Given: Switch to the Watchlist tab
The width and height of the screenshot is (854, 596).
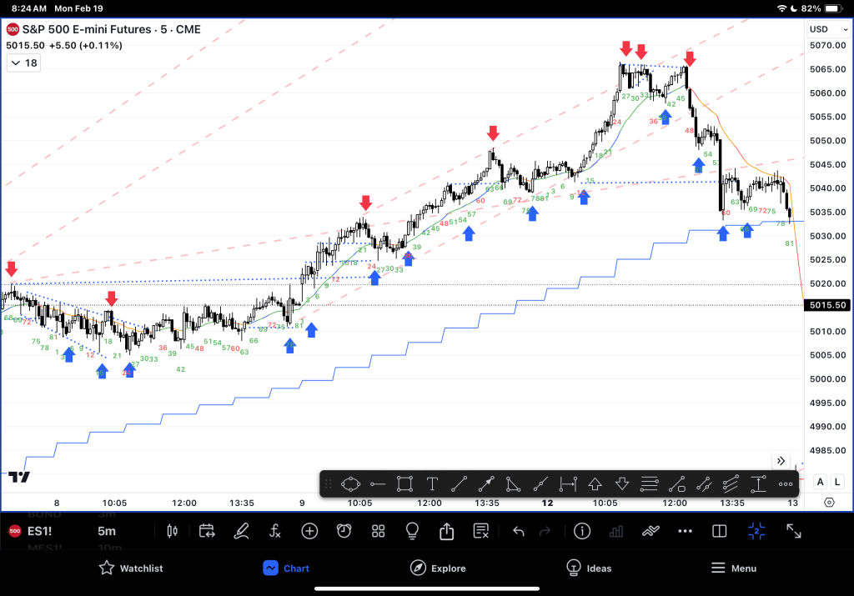Looking at the screenshot, I should point(131,568).
